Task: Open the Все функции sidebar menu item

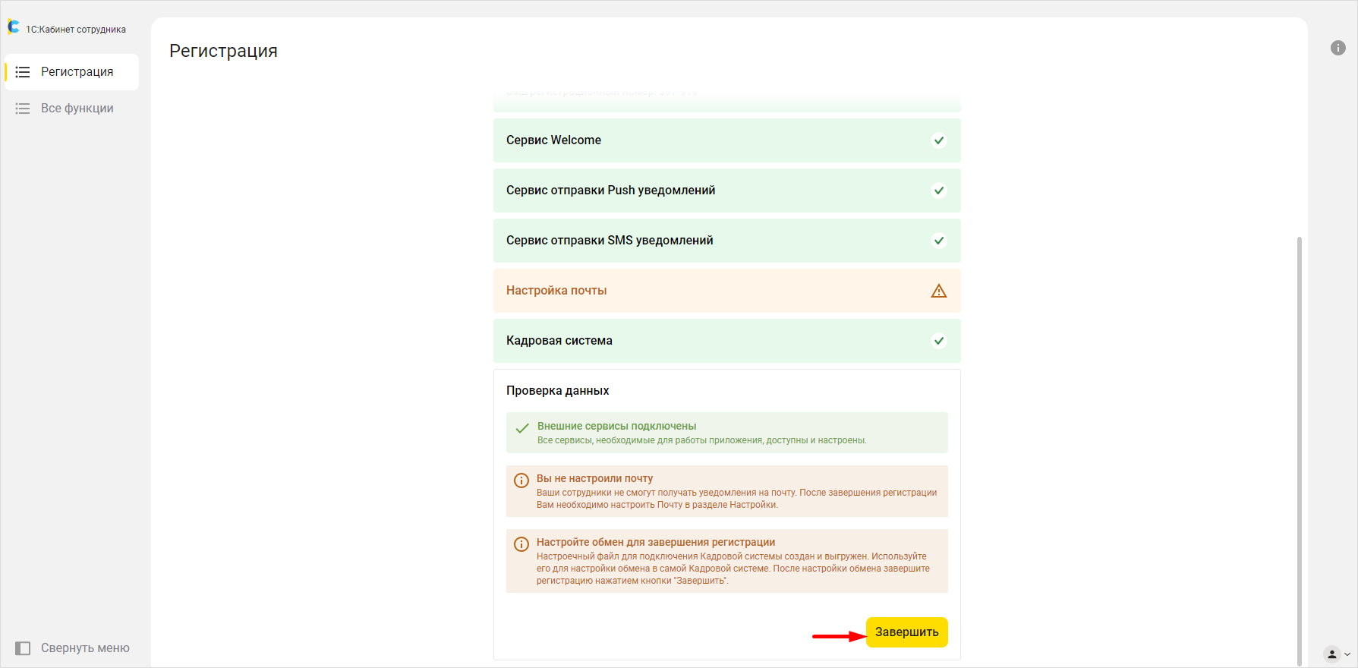Action: [71, 109]
